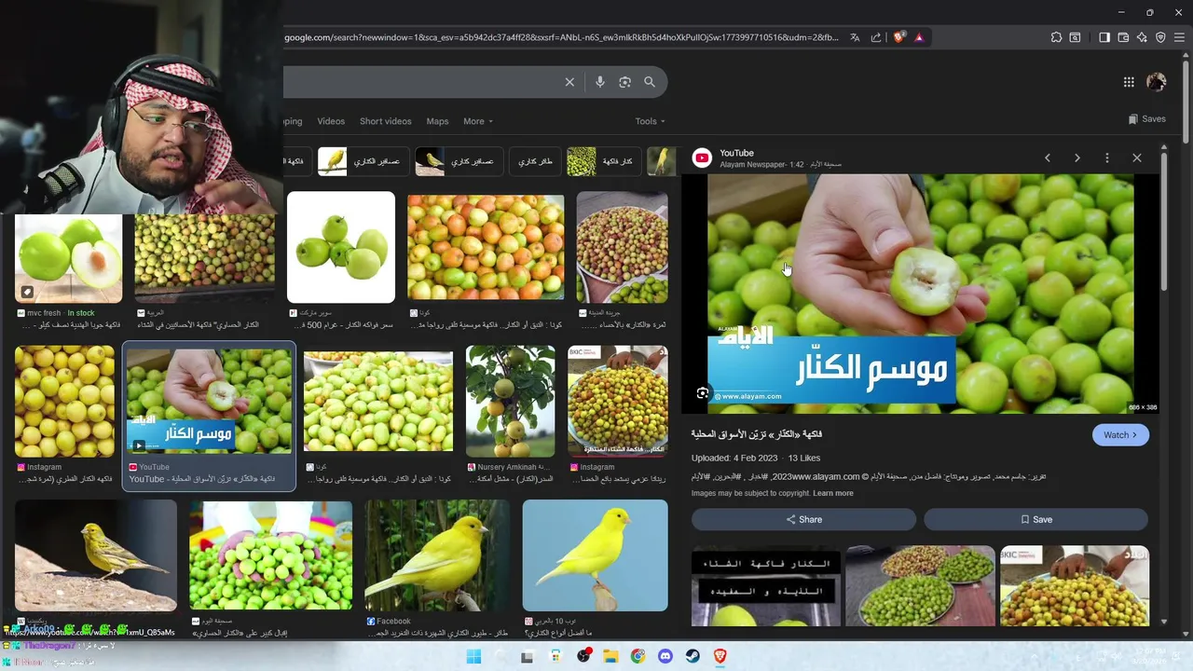1193x671 pixels.
Task: Open the Instagram yellow fruits result
Action: [64, 402]
